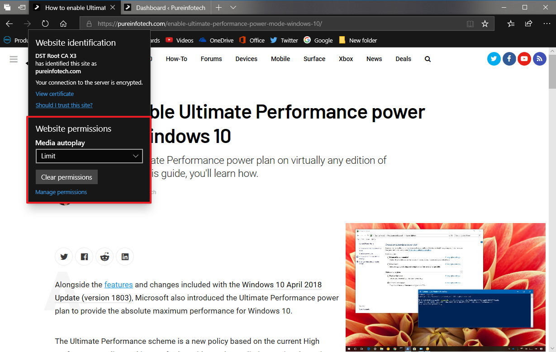556x352 pixels.
Task: Add page to favorites star
Action: click(485, 24)
